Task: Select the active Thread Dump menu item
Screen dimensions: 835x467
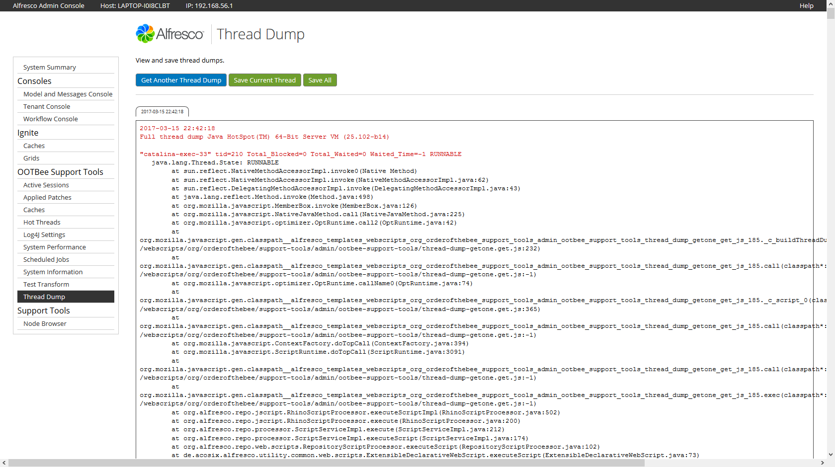Action: (66, 297)
